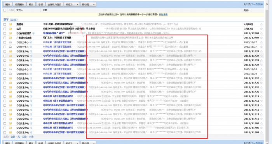Tick checkbox for receipt [2539 email

(x=5, y=78)
